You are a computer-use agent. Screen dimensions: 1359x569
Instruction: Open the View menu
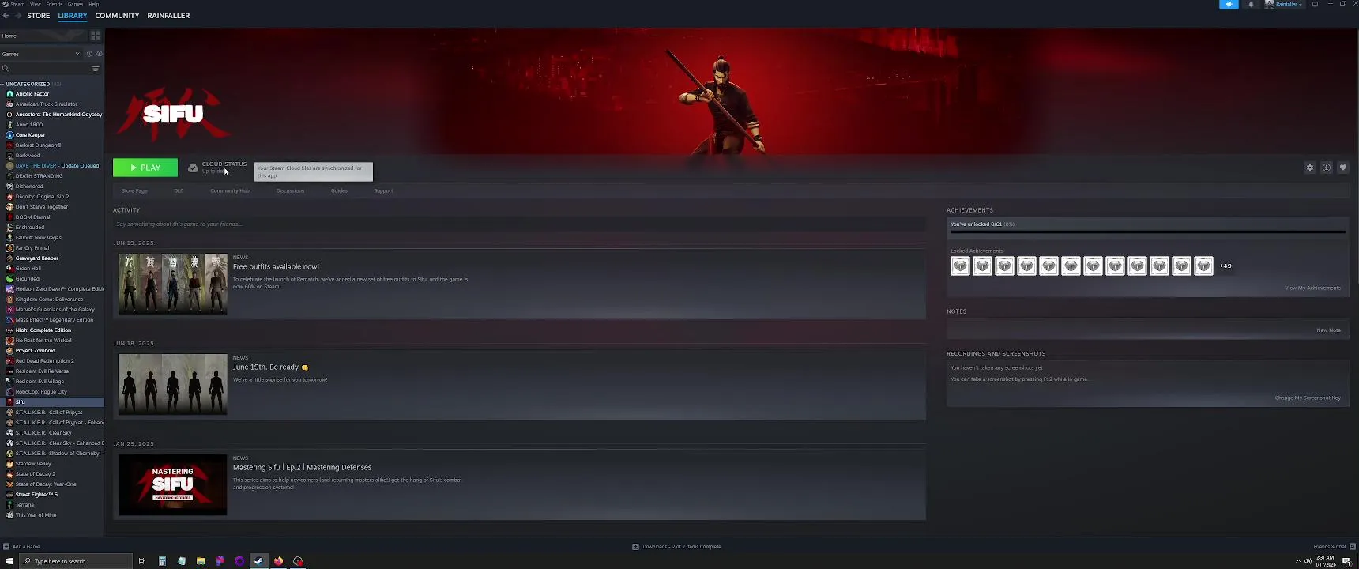(x=36, y=4)
